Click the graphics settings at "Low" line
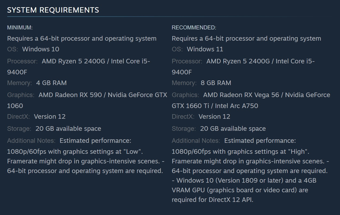The width and height of the screenshot is (340, 215). 75,152
